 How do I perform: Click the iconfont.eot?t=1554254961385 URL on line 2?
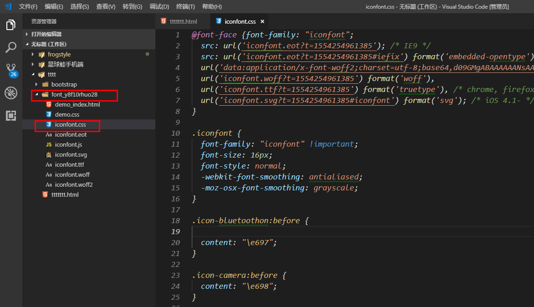click(x=309, y=46)
